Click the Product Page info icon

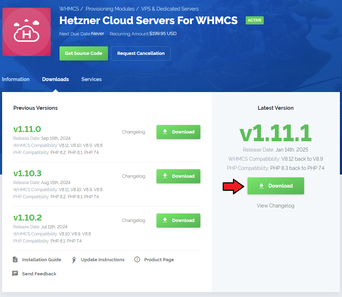coord(137,259)
